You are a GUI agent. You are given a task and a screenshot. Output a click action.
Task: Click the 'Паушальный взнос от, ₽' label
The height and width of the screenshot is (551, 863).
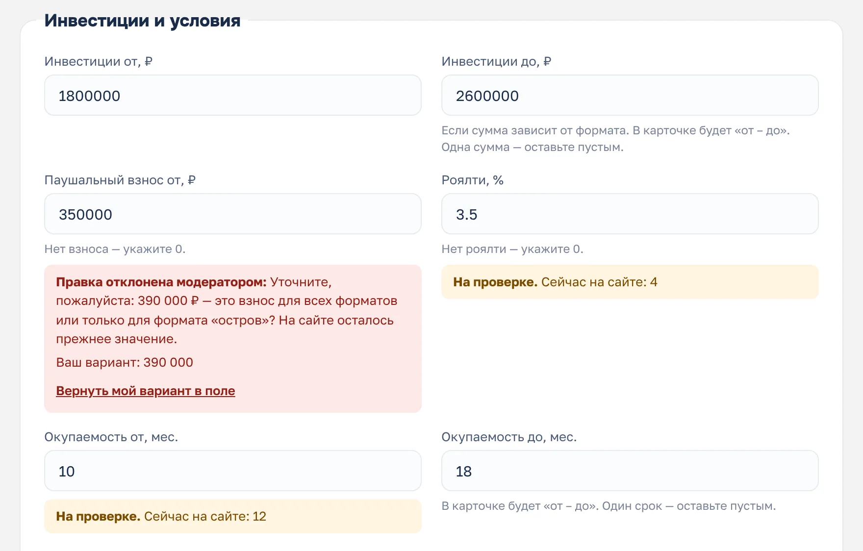click(120, 180)
